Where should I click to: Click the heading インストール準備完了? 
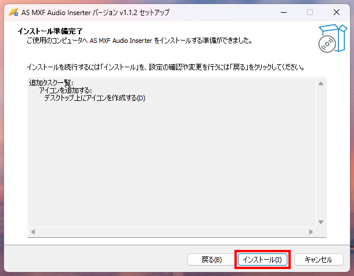point(50,31)
